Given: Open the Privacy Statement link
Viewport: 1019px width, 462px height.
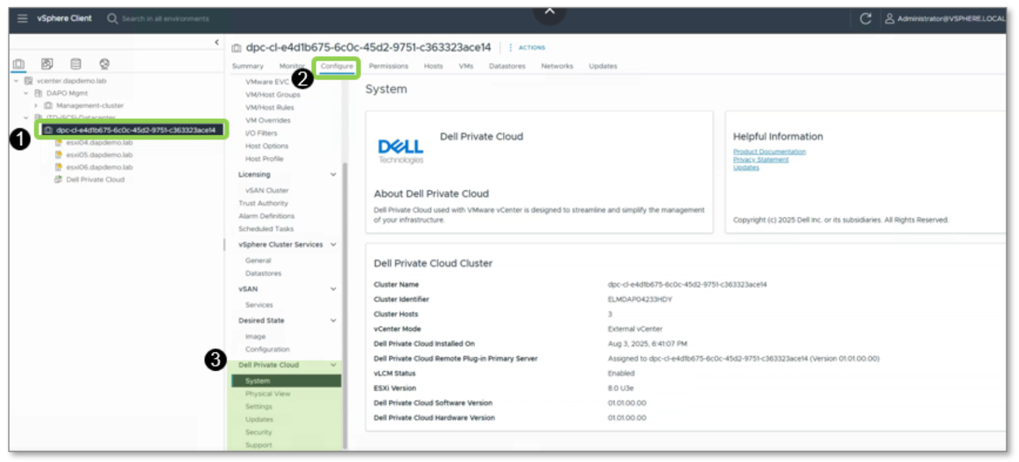Looking at the screenshot, I should [x=761, y=159].
